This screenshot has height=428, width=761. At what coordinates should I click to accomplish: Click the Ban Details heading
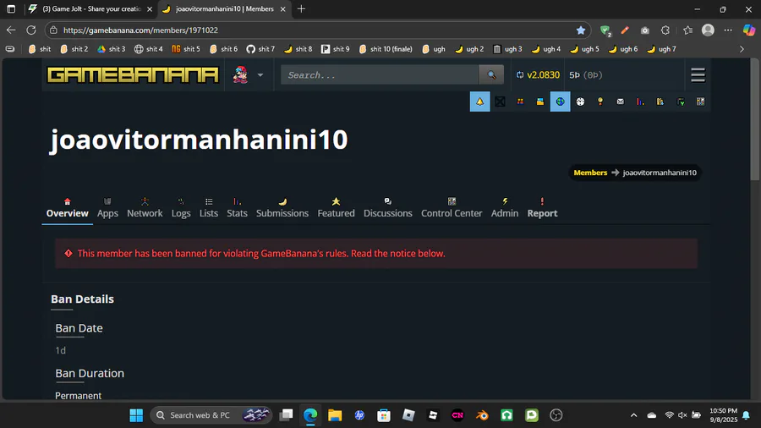click(x=83, y=299)
